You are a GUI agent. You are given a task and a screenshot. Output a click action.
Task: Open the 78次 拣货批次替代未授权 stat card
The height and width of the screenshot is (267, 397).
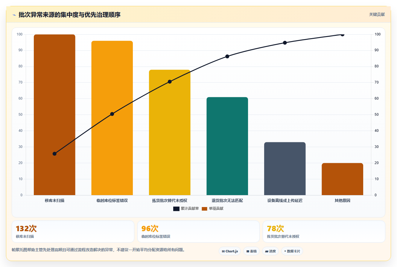tap(324, 231)
